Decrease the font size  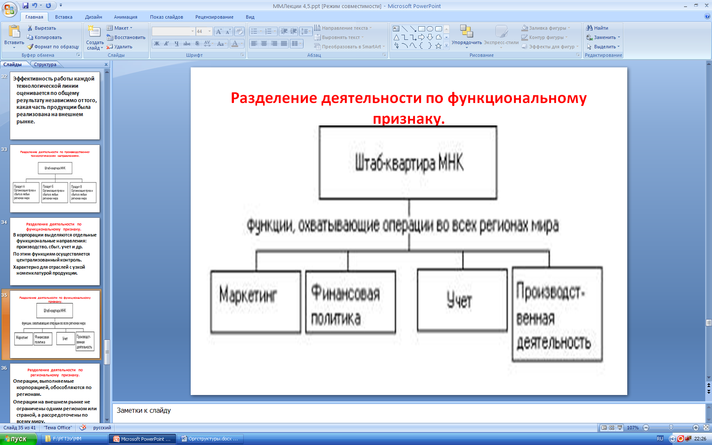(228, 31)
